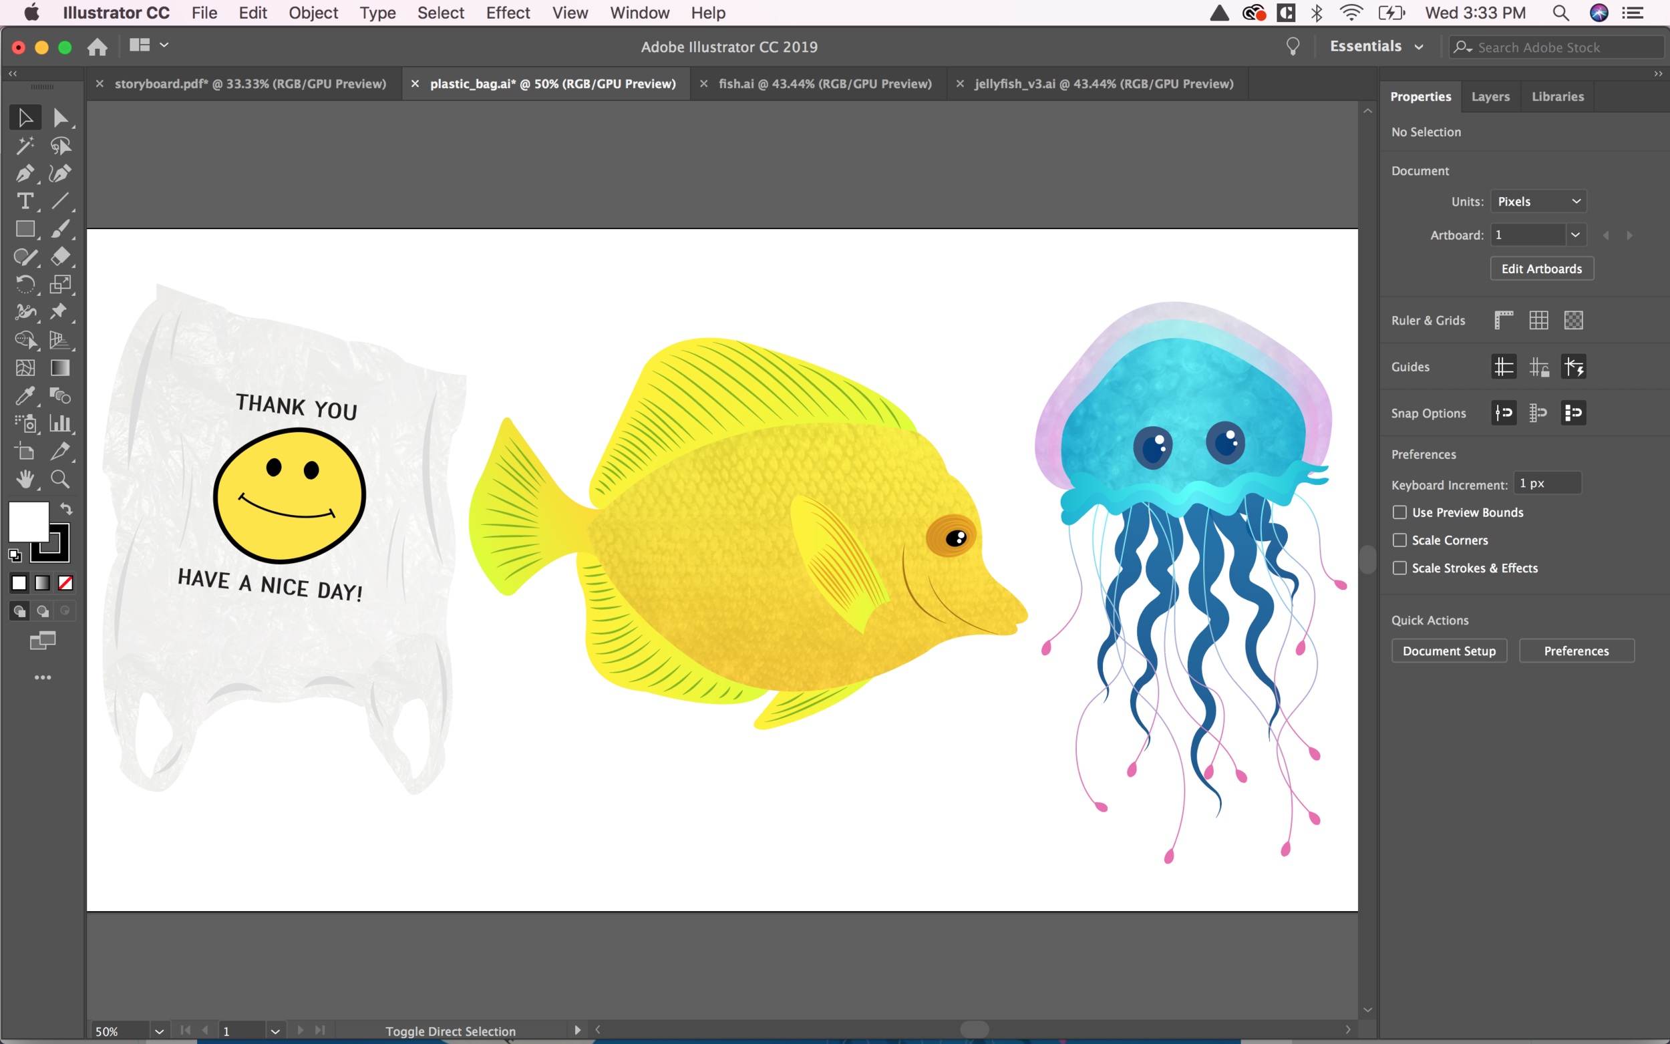1670x1044 pixels.
Task: Switch to the Layers panel tab
Action: coord(1490,97)
